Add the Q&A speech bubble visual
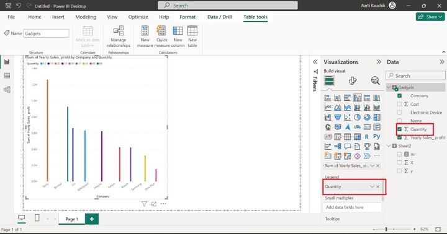The height and width of the screenshot is (234, 447). [347, 147]
